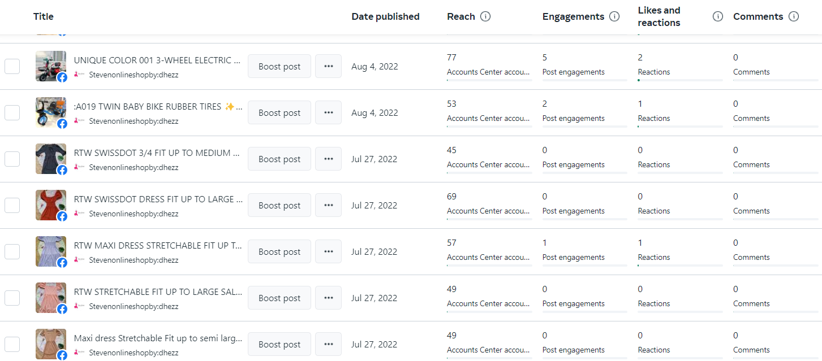Tick the checkbox for the Twin Baby Bike post
Viewport: 822px width, 361px height.
12,113
